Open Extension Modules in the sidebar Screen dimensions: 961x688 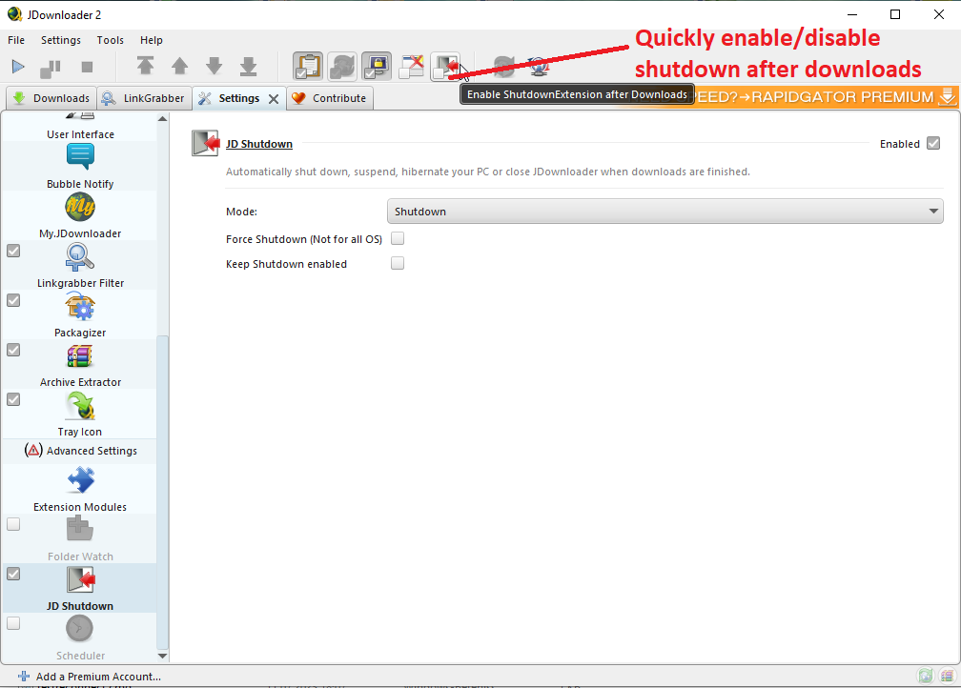coord(80,489)
